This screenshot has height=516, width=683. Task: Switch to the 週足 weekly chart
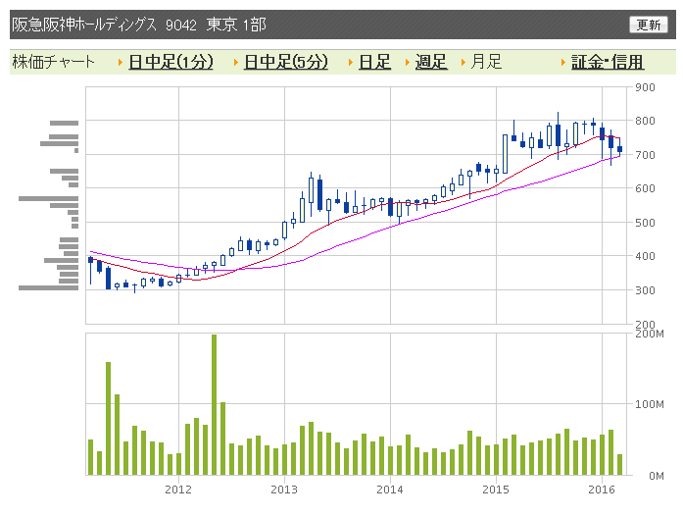click(431, 62)
